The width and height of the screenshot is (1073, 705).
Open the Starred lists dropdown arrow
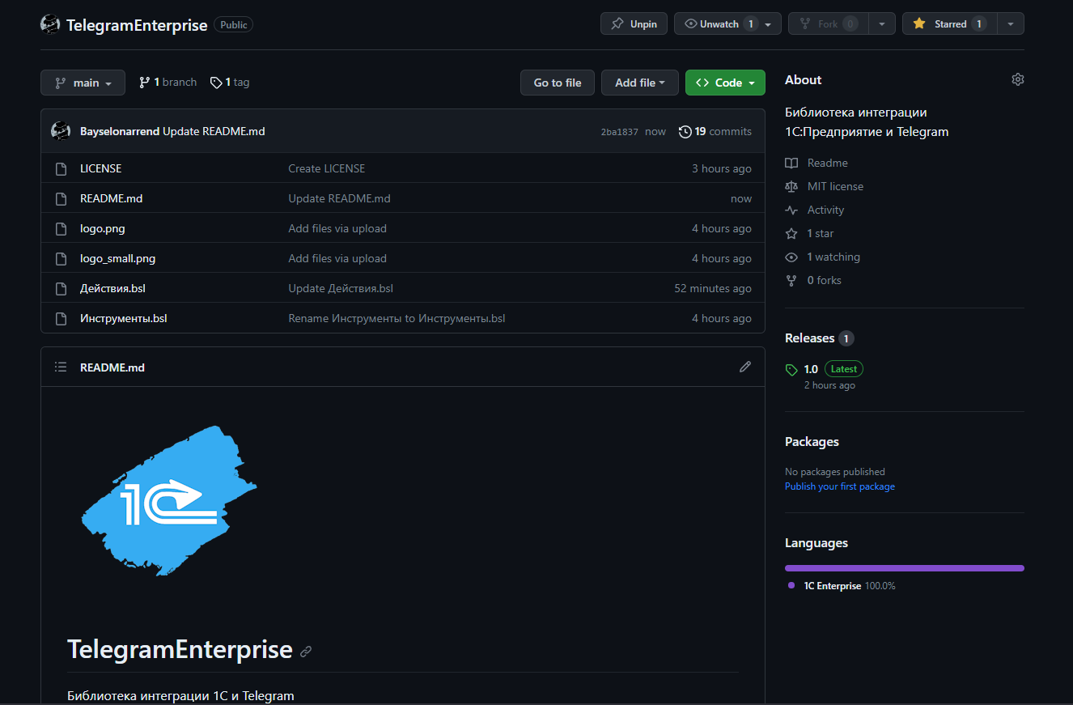(1011, 23)
